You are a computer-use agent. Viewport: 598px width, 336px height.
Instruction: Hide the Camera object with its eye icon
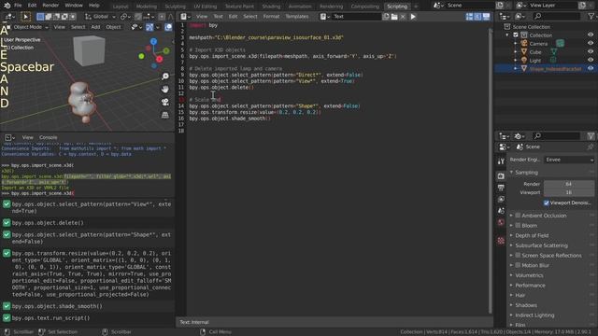point(591,44)
